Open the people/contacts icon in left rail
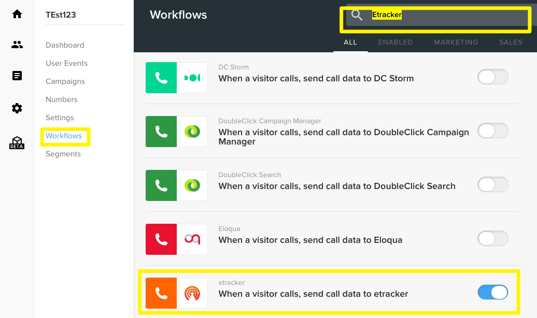 point(17,45)
